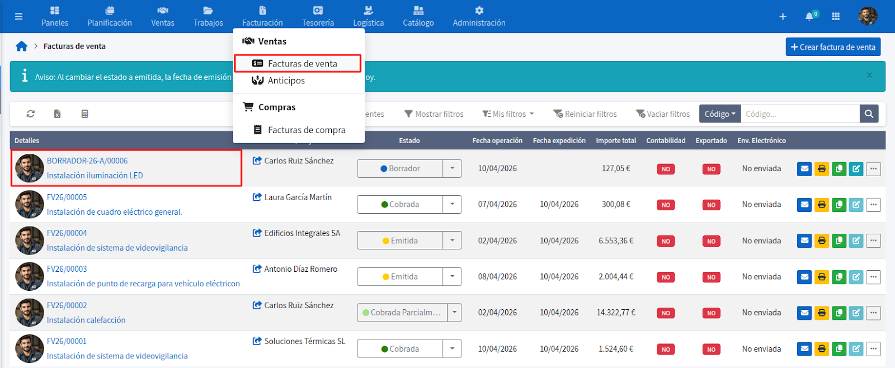Click the Crear factura de venta button
Viewport: 895px width, 368px height.
[833, 47]
